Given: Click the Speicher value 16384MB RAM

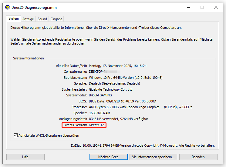Looking at the screenshot, I should (x=100, y=113).
